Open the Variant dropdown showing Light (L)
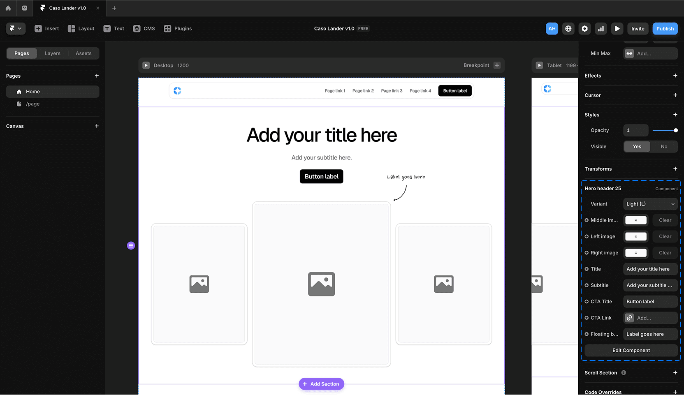Screen dimensions: 684x395 650,204
